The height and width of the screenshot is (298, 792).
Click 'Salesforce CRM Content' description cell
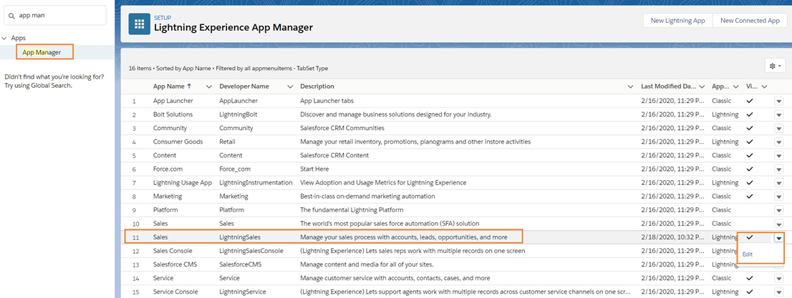[x=334, y=155]
